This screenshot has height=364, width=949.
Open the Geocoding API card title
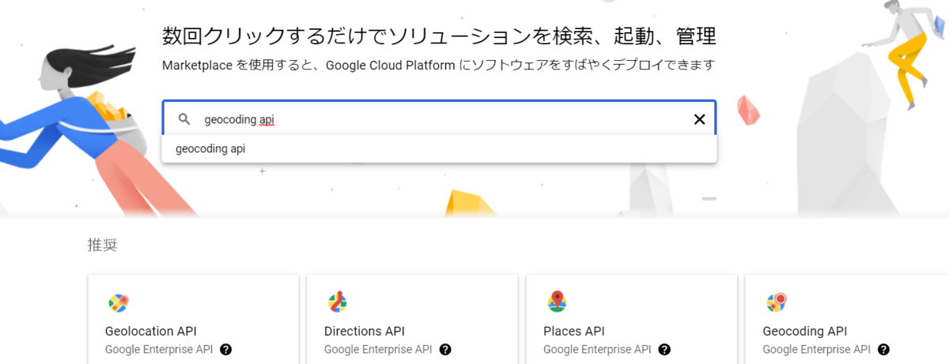pos(805,331)
